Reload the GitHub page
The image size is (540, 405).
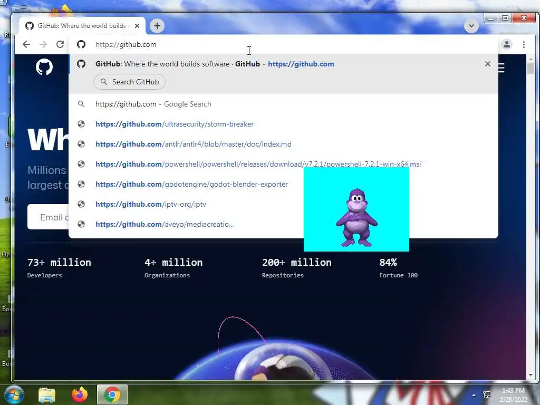[60, 44]
